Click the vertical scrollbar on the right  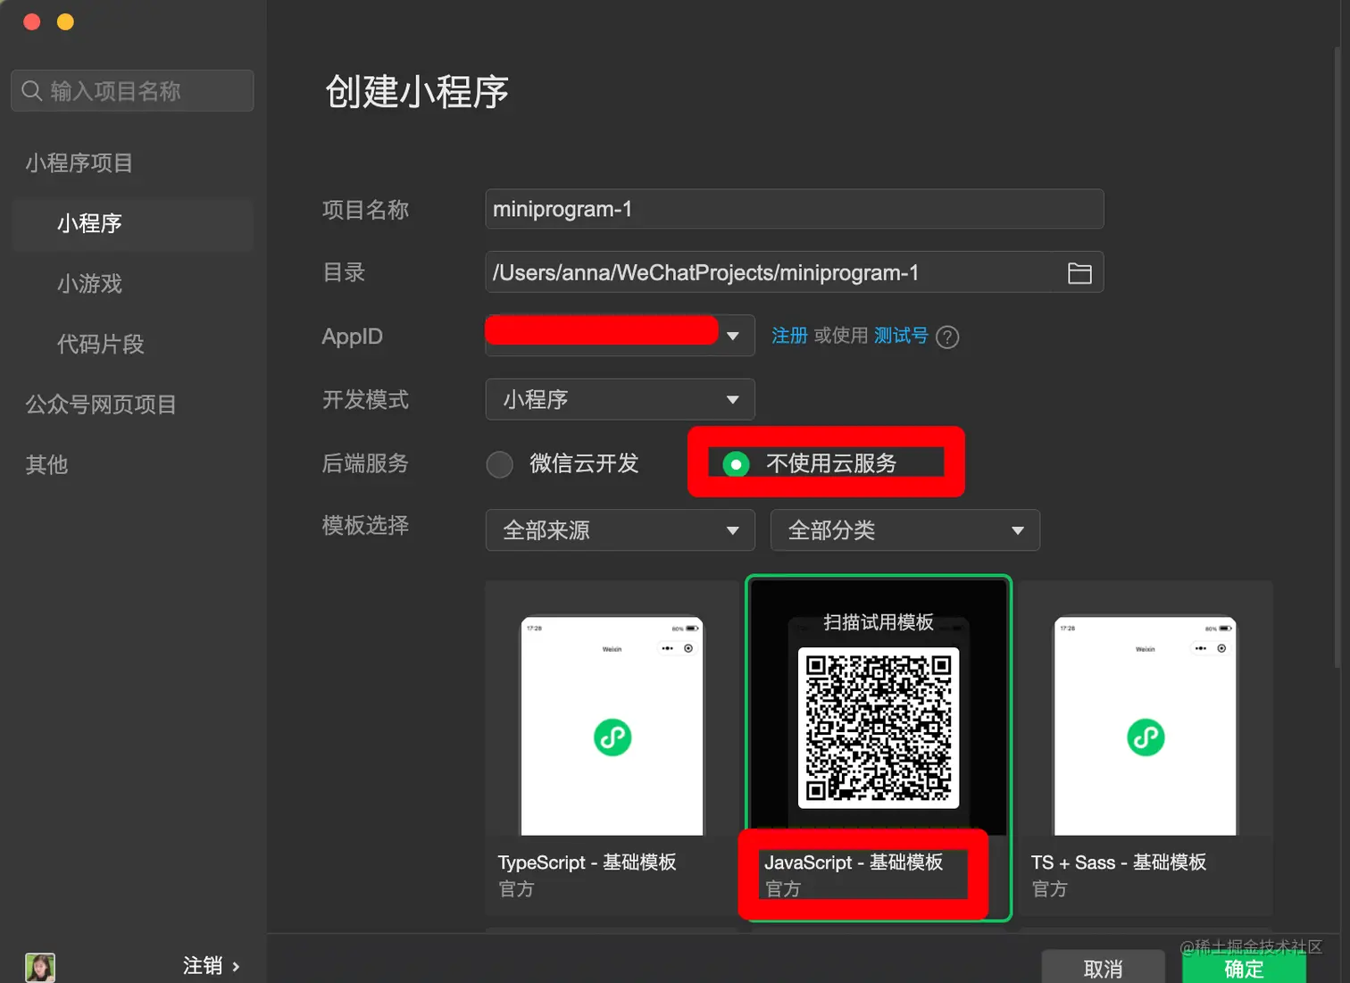pos(1337,357)
